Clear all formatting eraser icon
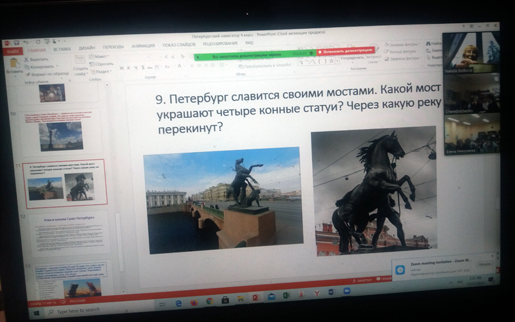Viewport: 515px width, 322px height. (x=182, y=57)
